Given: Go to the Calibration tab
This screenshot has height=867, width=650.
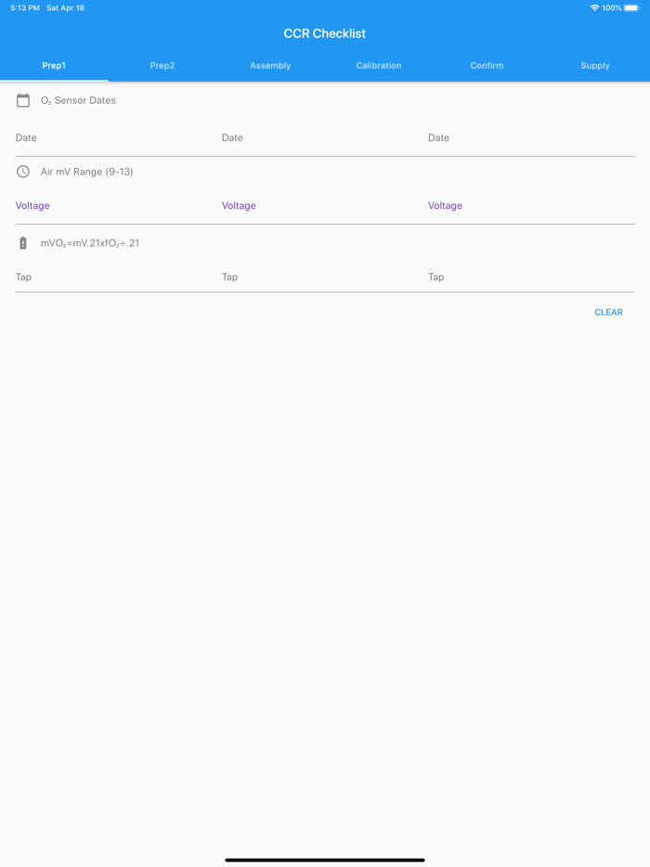Looking at the screenshot, I should coord(379,66).
